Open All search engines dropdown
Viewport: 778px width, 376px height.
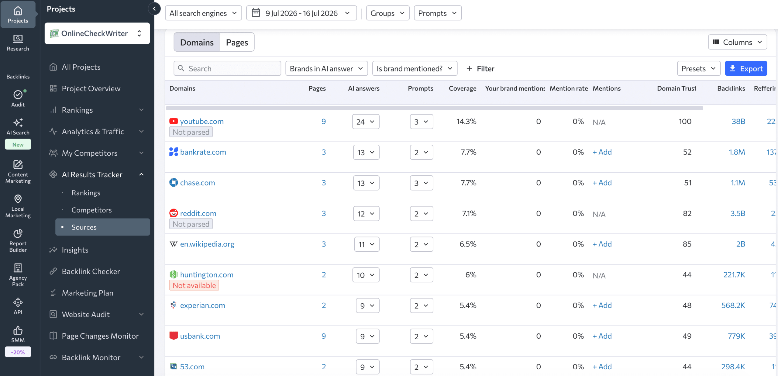203,13
